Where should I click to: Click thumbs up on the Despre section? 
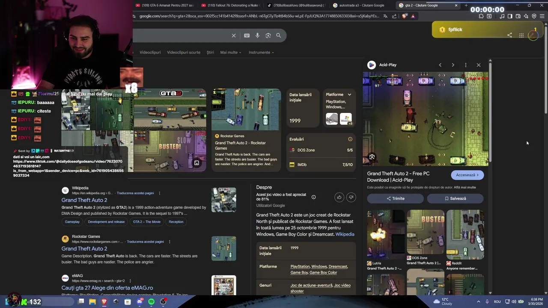coord(339,197)
